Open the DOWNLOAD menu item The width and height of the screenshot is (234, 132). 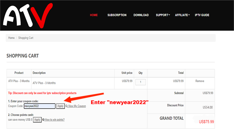tap(141, 15)
